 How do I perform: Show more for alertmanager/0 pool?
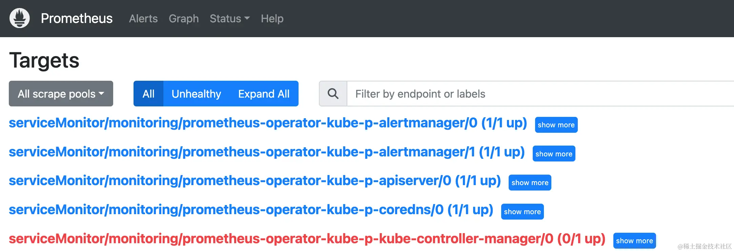[x=556, y=125]
